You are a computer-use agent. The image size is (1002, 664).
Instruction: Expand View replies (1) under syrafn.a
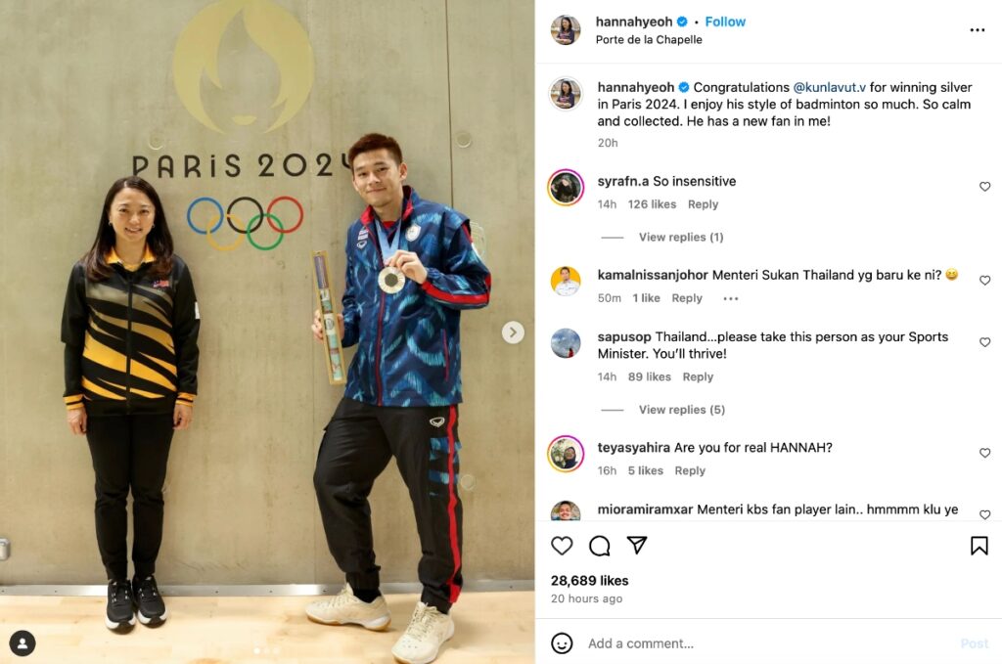click(681, 237)
